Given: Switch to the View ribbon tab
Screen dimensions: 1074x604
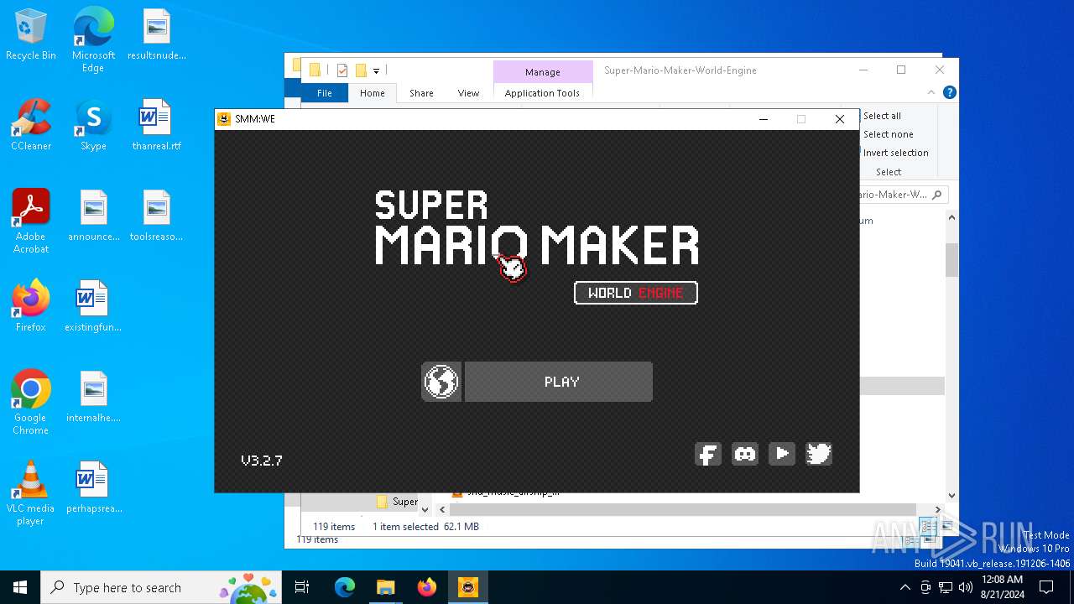Looking at the screenshot, I should coord(468,93).
